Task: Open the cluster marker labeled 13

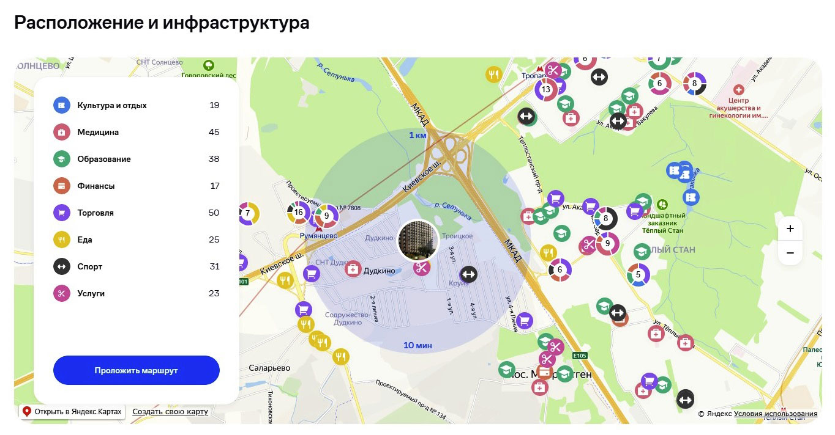Action: click(x=546, y=90)
